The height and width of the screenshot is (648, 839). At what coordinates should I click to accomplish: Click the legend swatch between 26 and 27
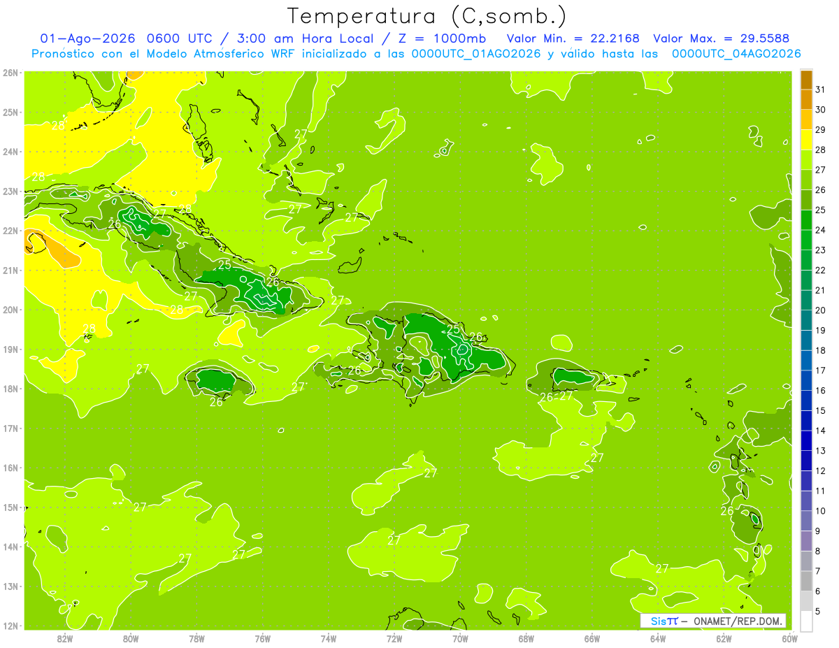(x=806, y=180)
